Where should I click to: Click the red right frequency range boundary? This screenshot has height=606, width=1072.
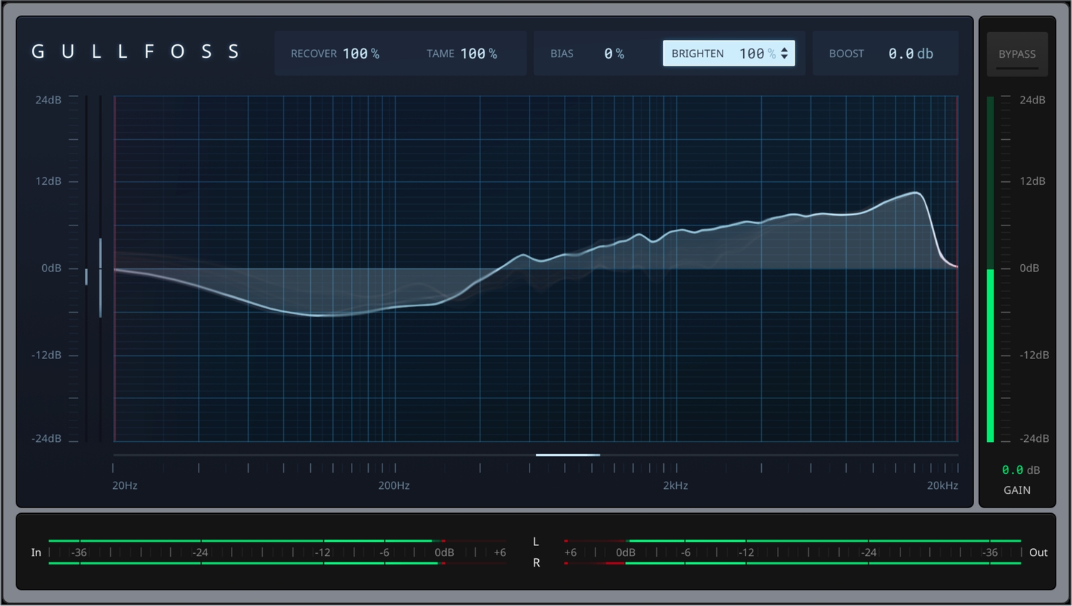click(957, 357)
